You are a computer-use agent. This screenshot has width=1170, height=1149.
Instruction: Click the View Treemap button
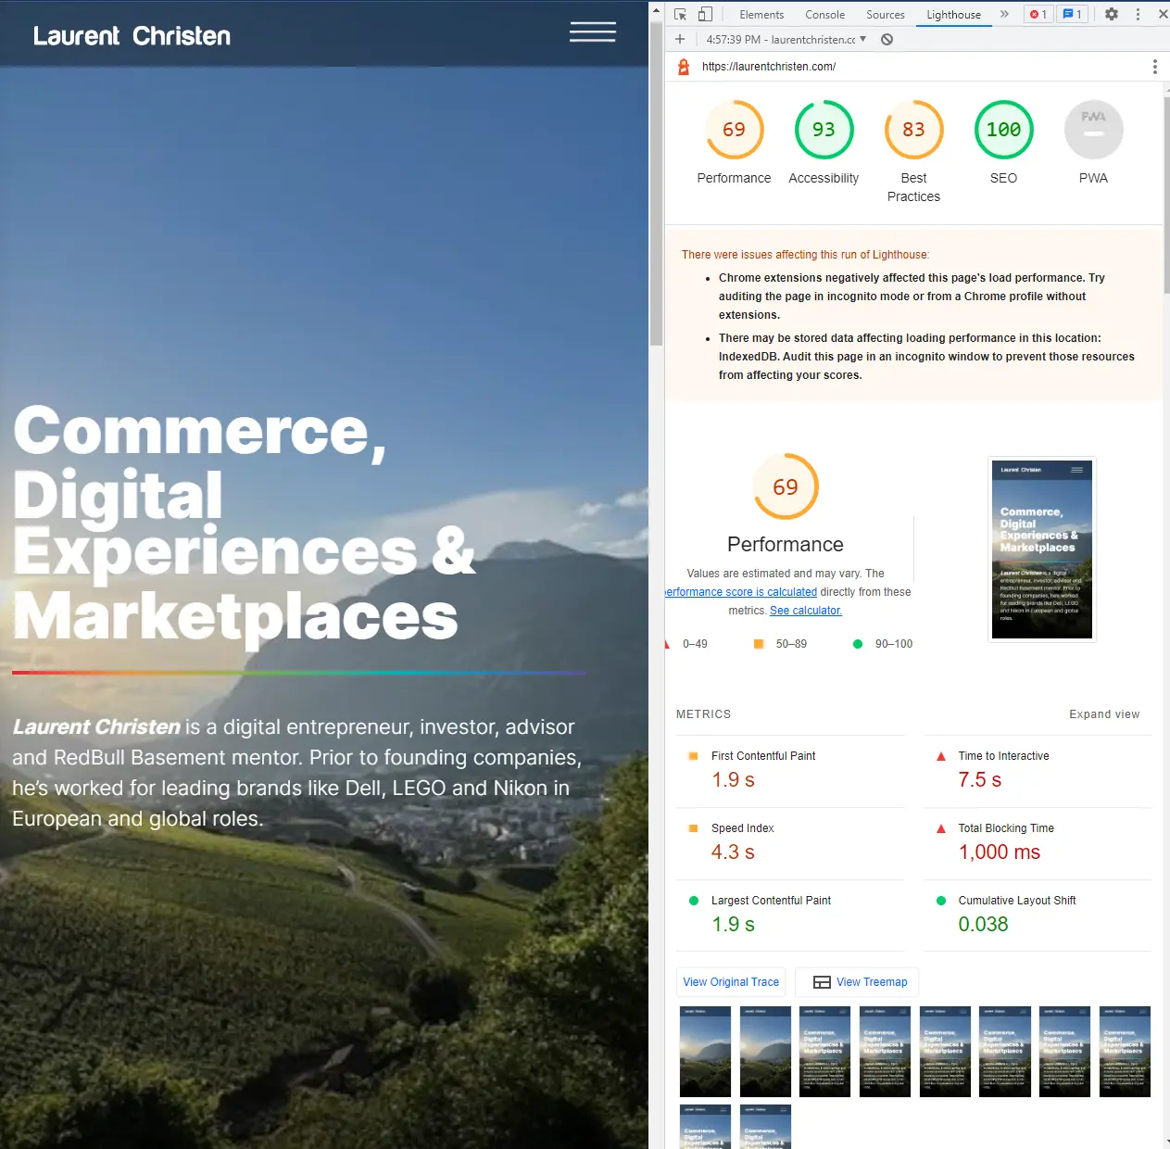pyautogui.click(x=857, y=982)
